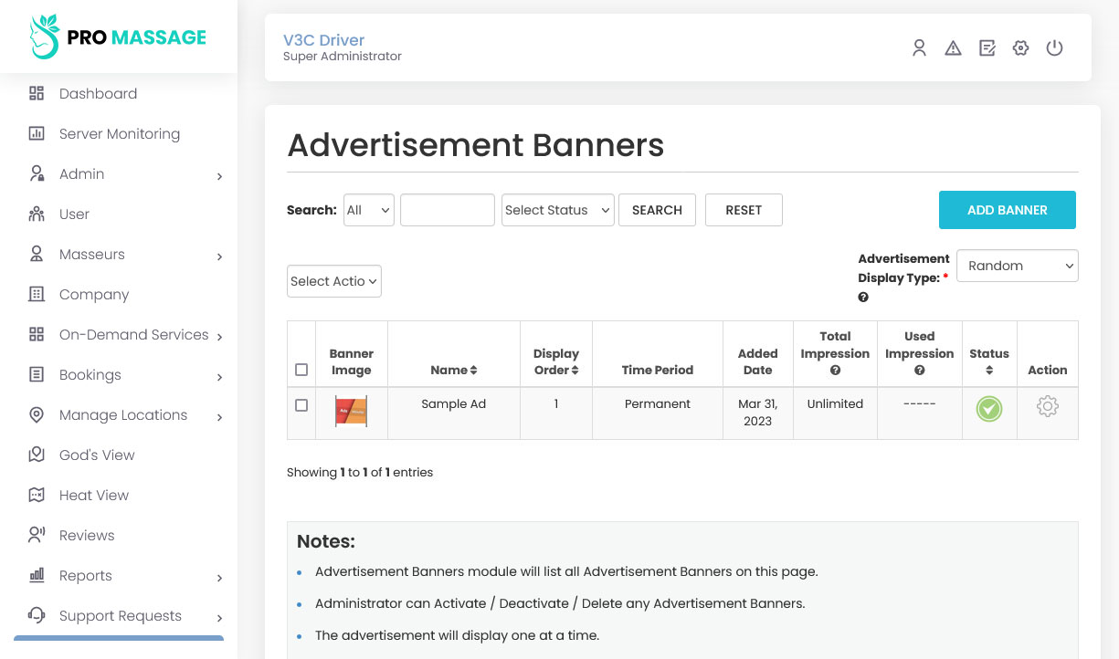Image resolution: width=1119 pixels, height=659 pixels.
Task: Click the search text input field
Action: coord(447,210)
